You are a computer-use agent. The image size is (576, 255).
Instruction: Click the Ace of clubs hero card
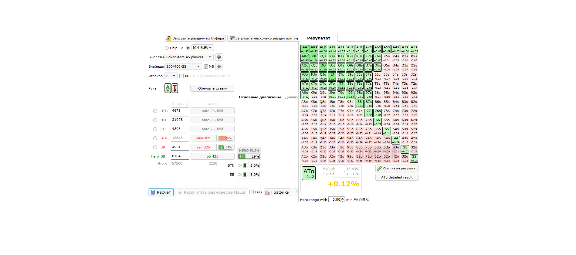point(168,88)
